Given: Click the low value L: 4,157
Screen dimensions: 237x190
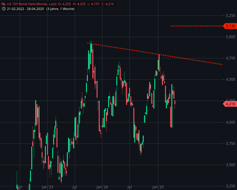Looking at the screenshot, I should [94, 4].
